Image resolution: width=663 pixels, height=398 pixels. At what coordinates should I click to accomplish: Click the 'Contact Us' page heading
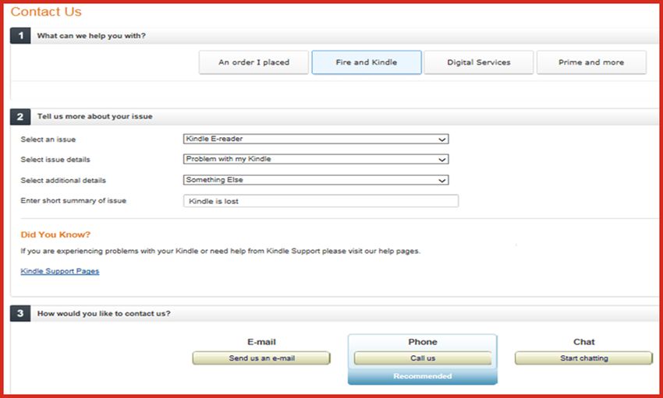tap(46, 12)
